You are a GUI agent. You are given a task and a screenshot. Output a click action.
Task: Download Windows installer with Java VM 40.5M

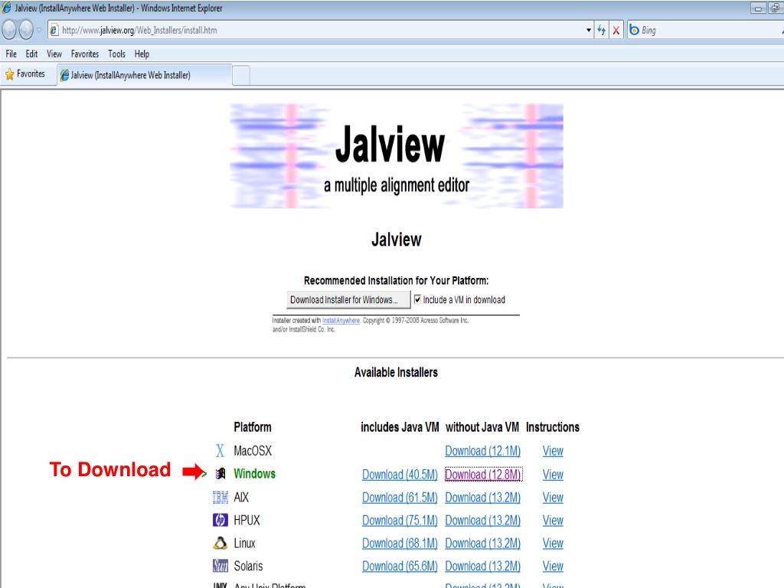tap(400, 474)
